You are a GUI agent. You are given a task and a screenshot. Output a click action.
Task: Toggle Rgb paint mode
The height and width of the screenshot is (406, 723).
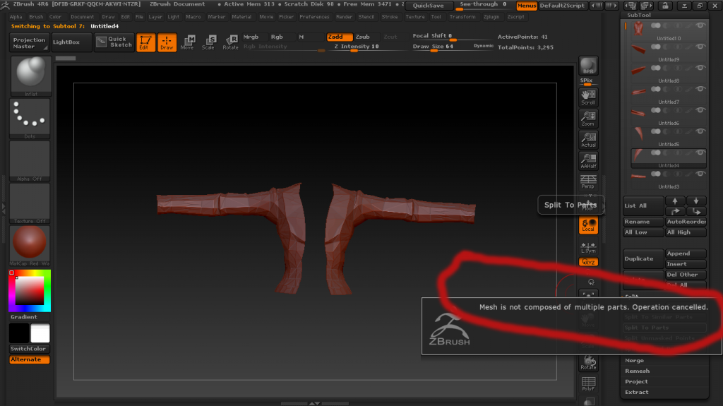[277, 37]
